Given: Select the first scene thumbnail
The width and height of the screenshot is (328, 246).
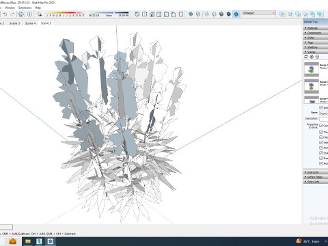Looking at the screenshot, I should (x=312, y=69).
